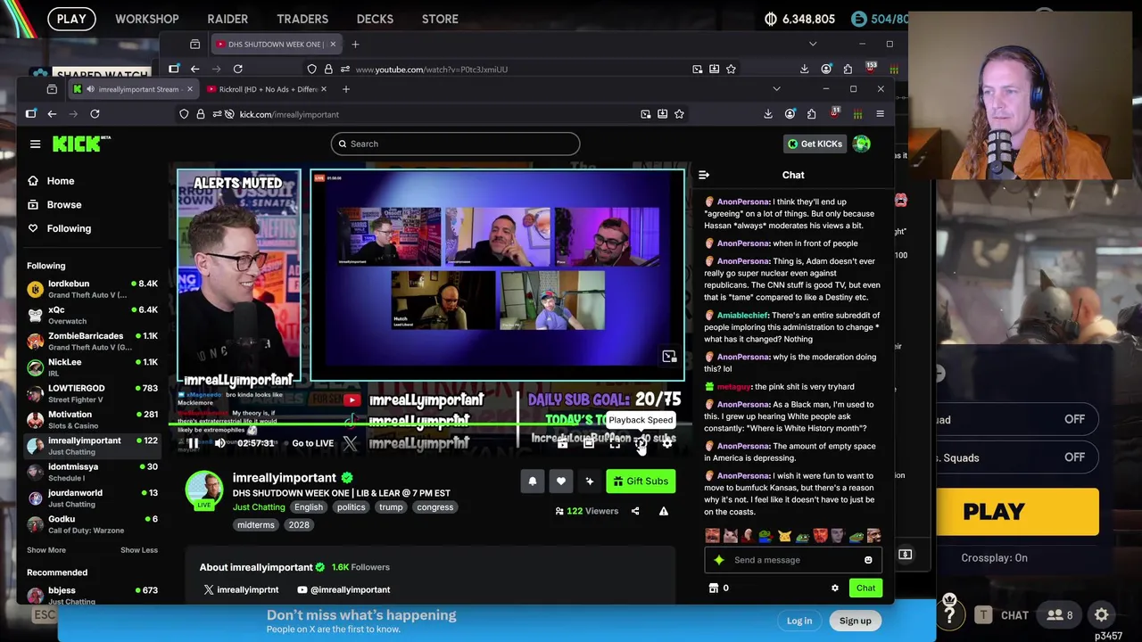
Task: Open NickLee channel in sidebar
Action: pyautogui.click(x=92, y=366)
